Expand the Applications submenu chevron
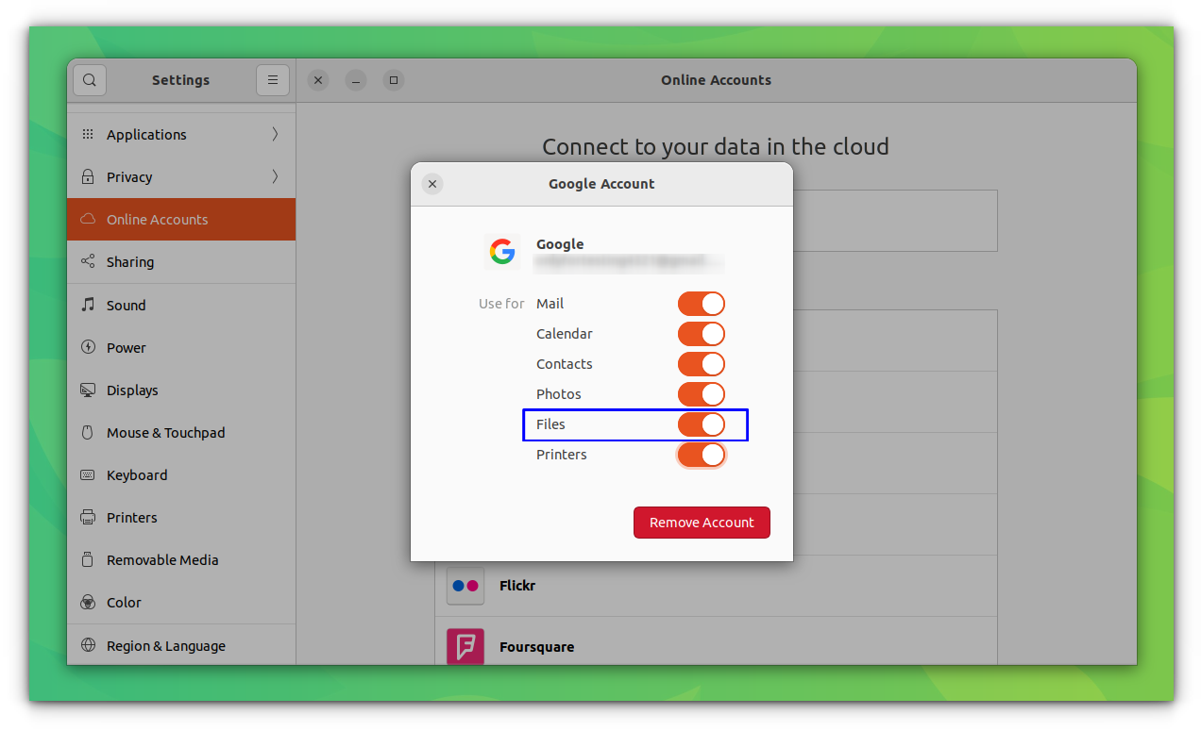 (x=275, y=135)
